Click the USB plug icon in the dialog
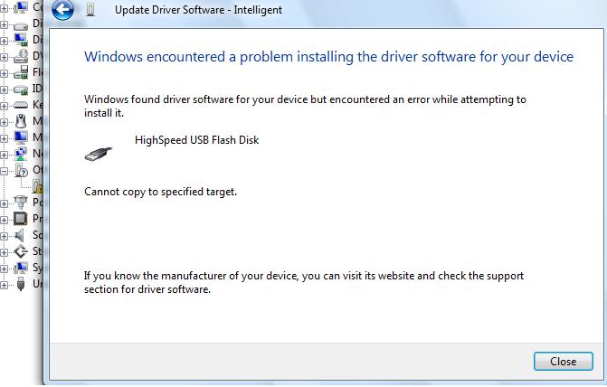 99,154
